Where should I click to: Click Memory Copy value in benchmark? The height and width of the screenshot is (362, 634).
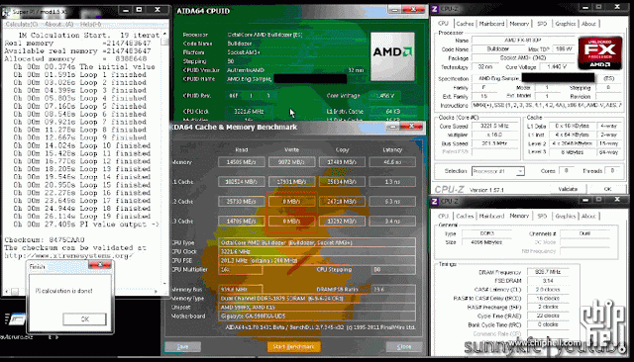tap(342, 162)
